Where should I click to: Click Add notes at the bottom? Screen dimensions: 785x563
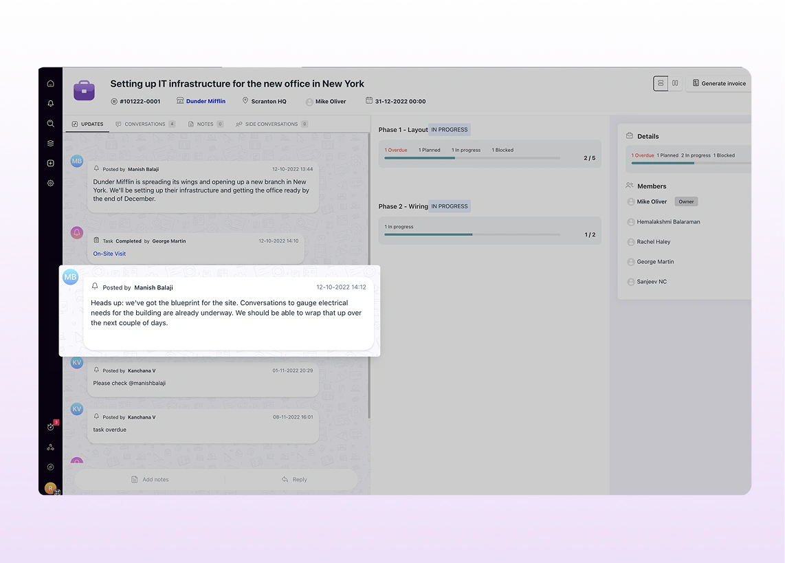pos(150,480)
